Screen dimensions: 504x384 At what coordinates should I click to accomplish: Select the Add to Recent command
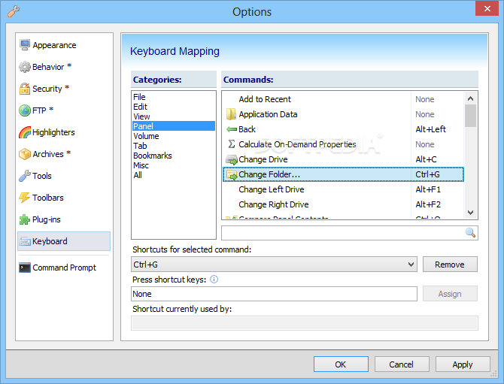click(x=343, y=99)
